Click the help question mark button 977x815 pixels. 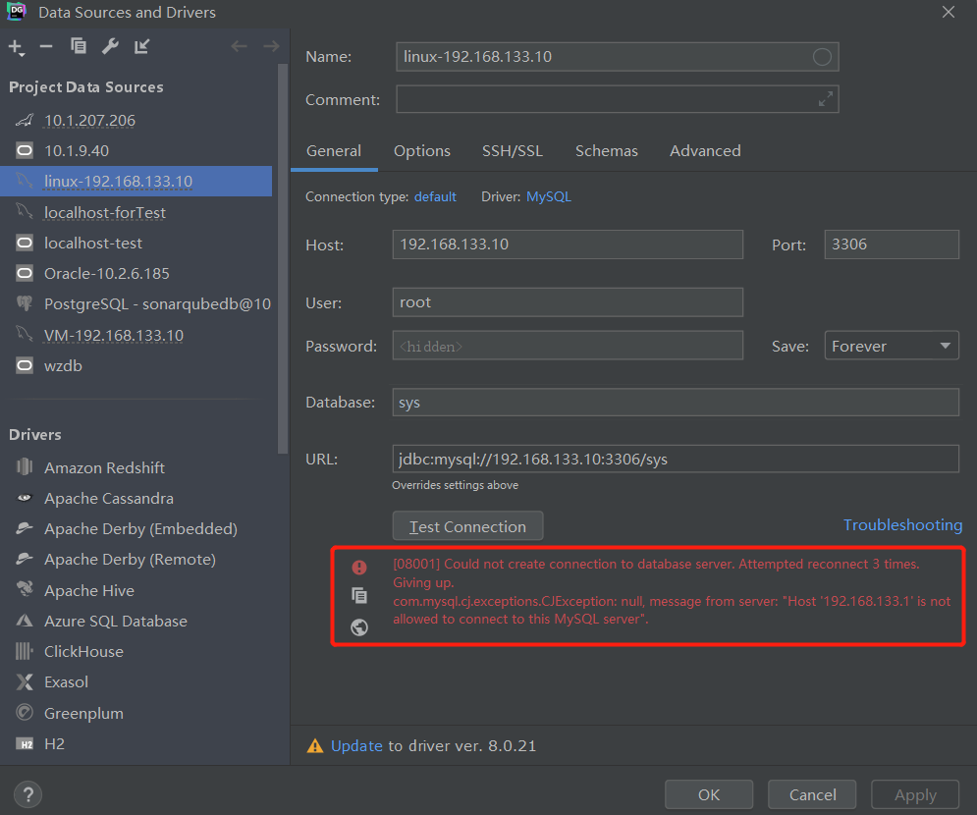[x=28, y=795]
